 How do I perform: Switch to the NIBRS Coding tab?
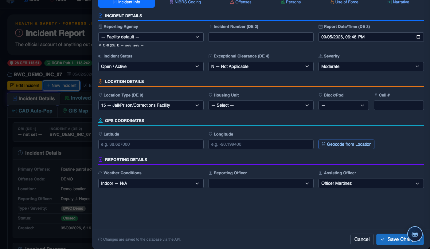tap(185, 2)
